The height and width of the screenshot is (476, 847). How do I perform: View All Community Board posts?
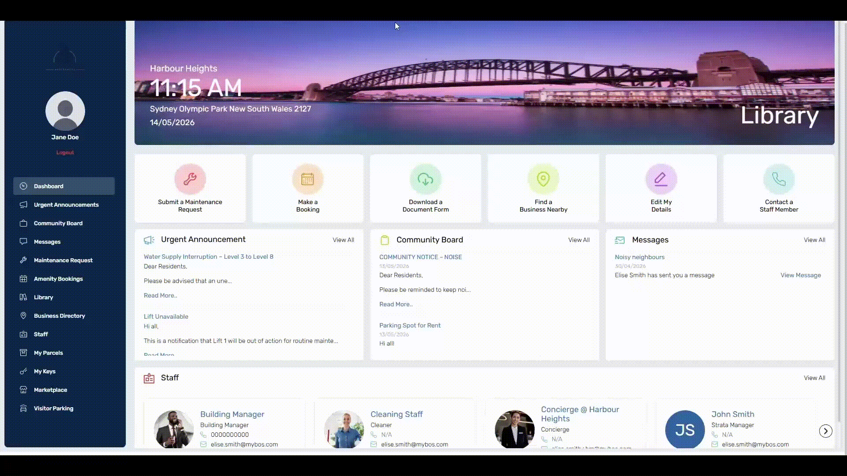pos(579,240)
